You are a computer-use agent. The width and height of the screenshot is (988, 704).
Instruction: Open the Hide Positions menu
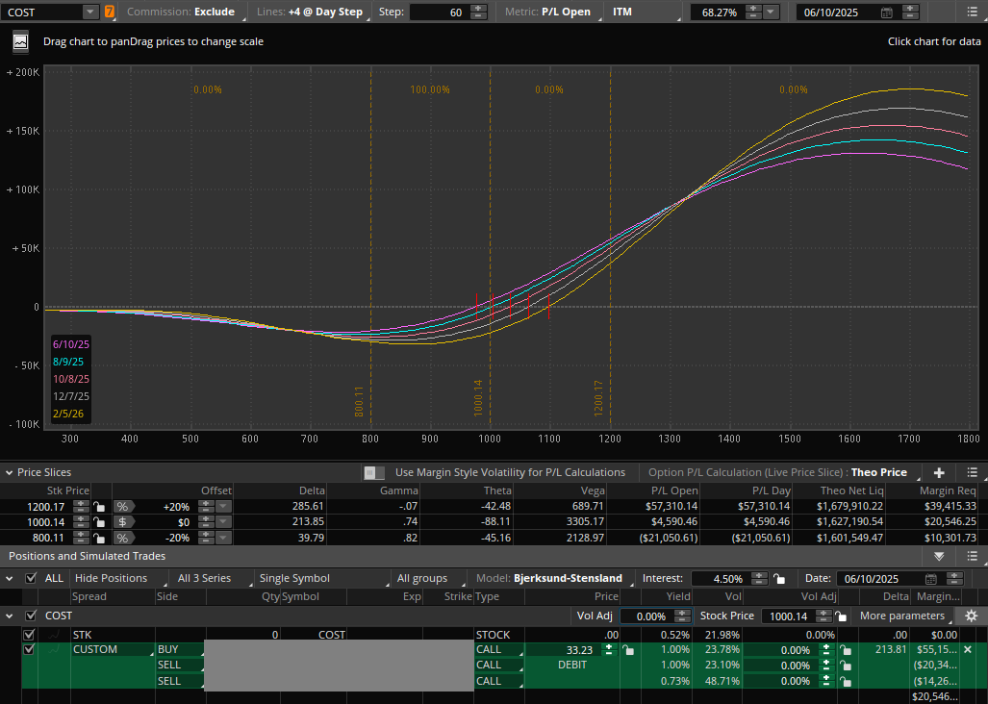tap(119, 578)
